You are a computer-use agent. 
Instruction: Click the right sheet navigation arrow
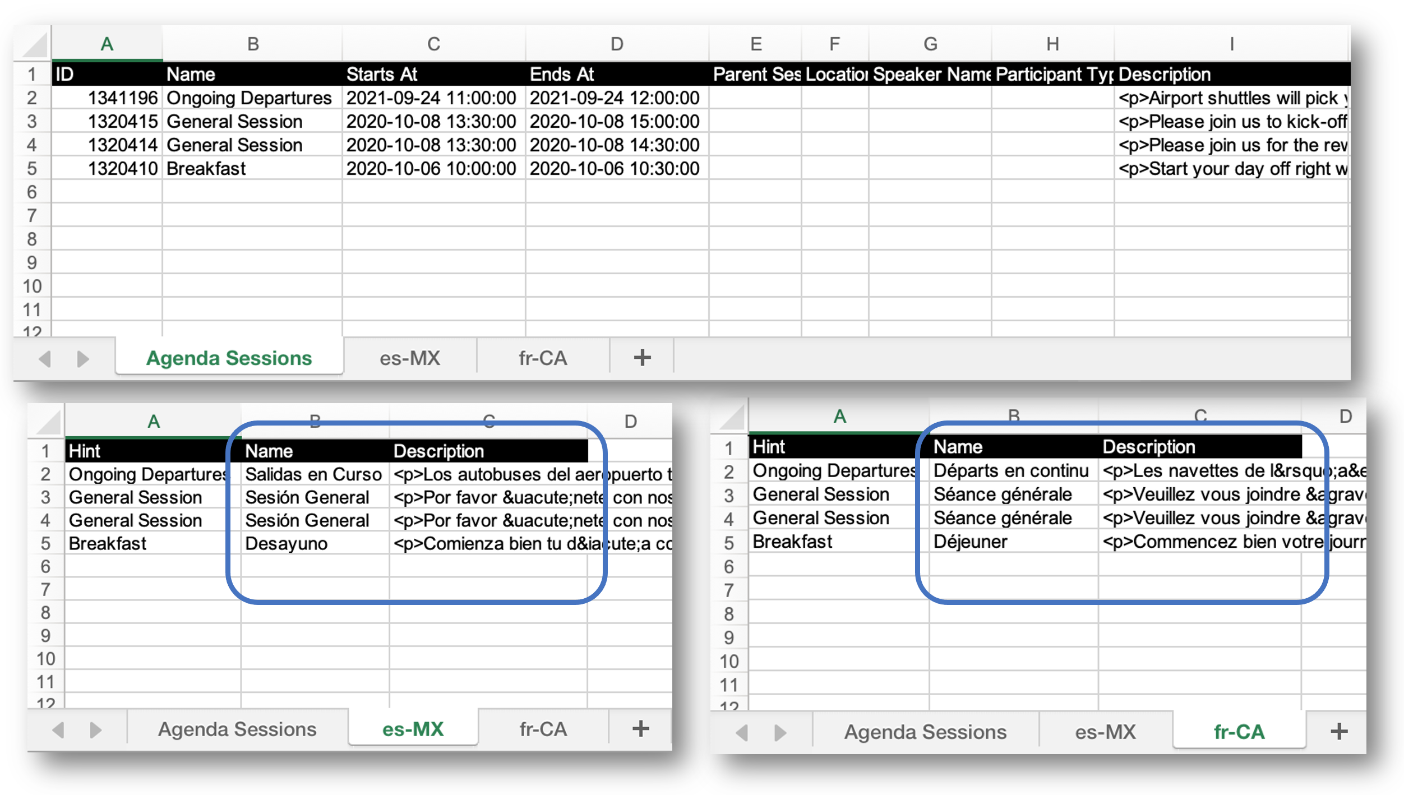(x=82, y=358)
